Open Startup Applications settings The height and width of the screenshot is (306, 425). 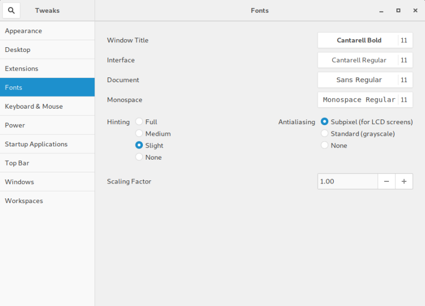pyautogui.click(x=36, y=144)
